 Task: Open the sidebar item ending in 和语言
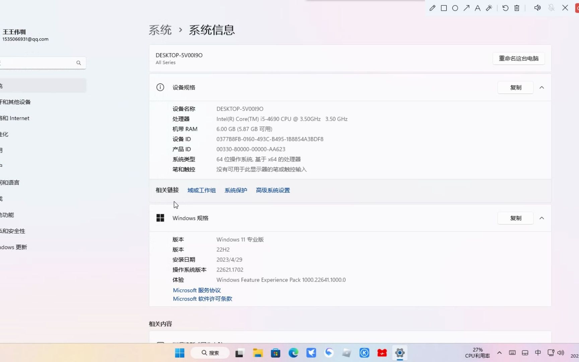tap(10, 183)
